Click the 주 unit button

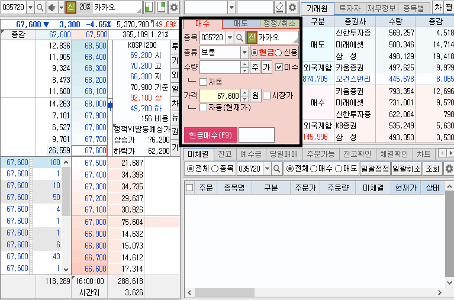tap(255, 67)
